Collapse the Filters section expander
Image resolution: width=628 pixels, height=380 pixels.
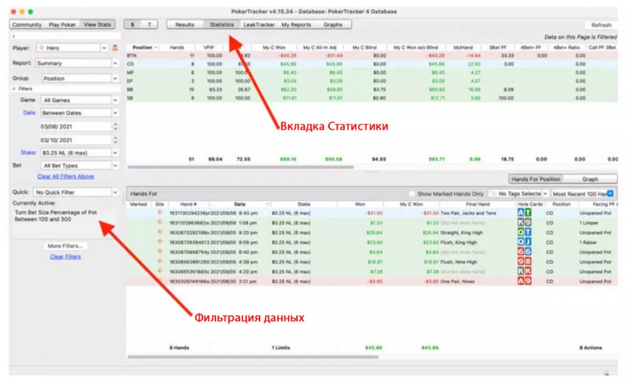[14, 89]
